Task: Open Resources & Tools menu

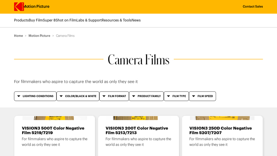Action: coord(117,20)
